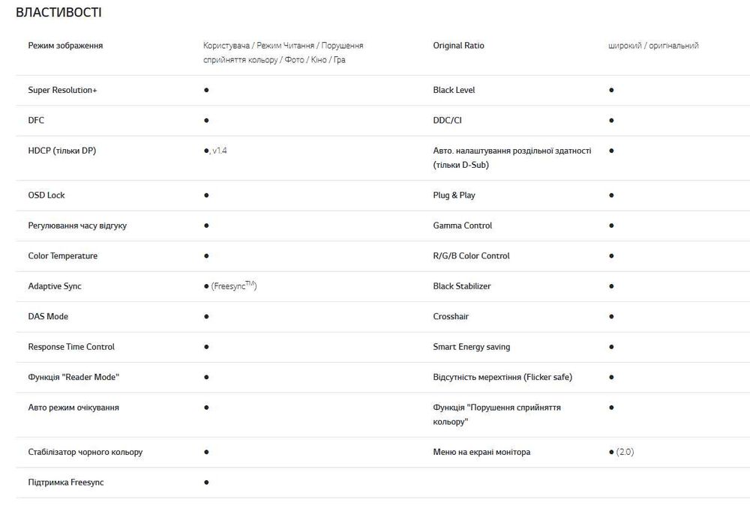The width and height of the screenshot is (750, 505).
Task: Click the R/G/B Color Control label
Action: tap(471, 255)
